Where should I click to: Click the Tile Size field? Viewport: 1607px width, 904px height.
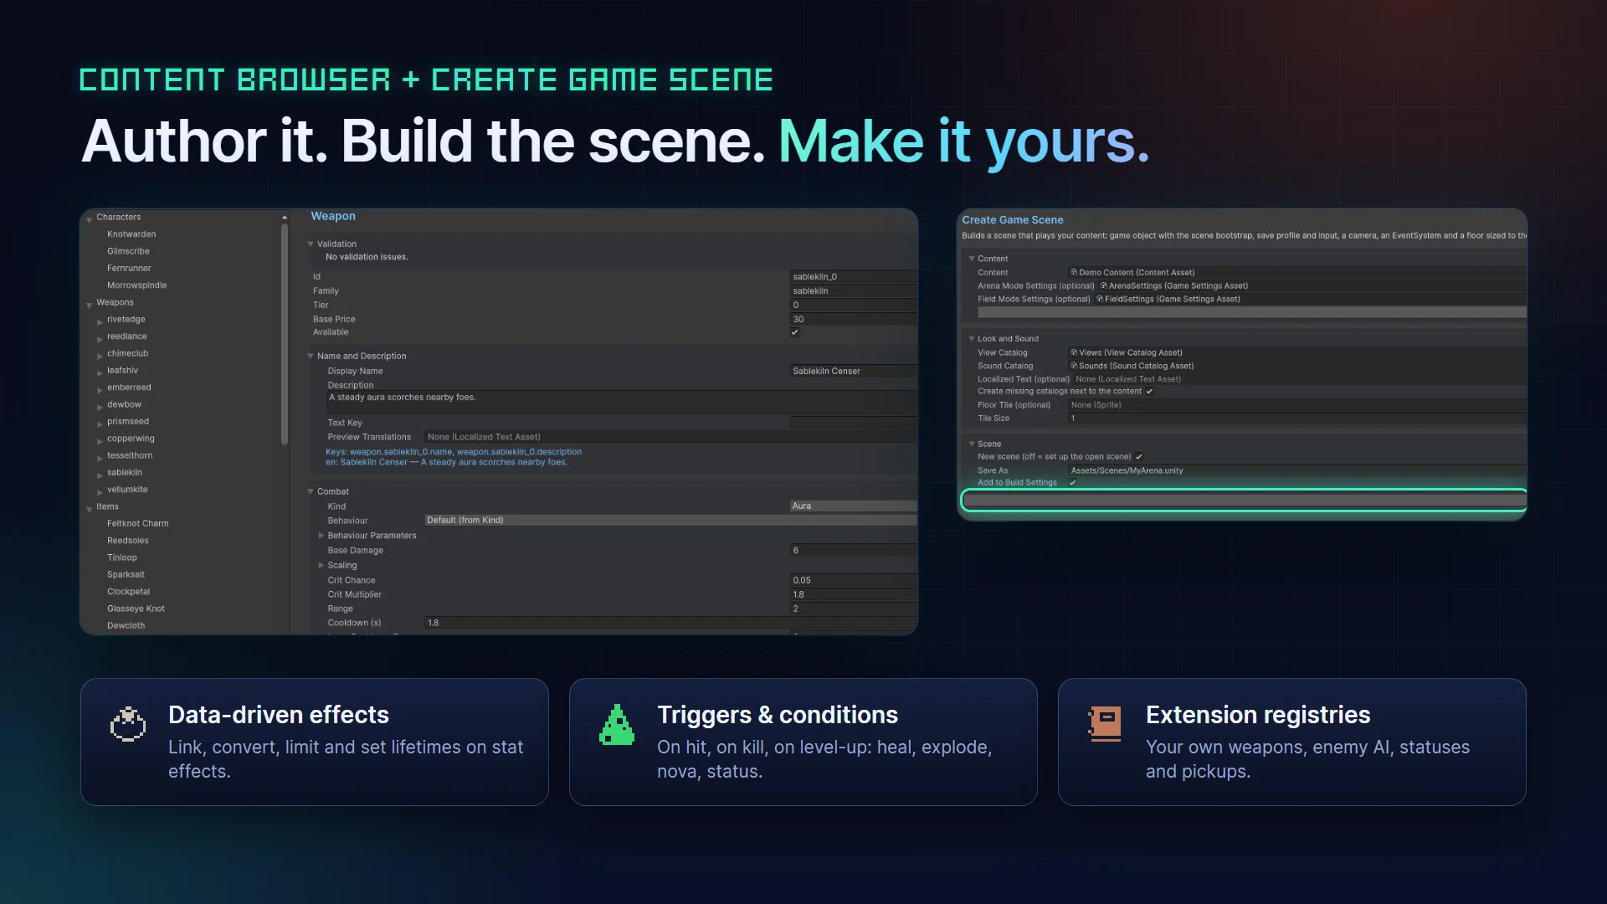click(x=1297, y=419)
